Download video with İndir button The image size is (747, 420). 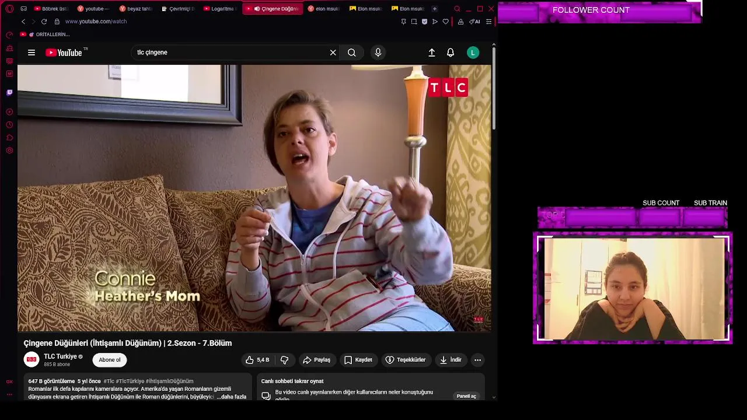(x=451, y=360)
